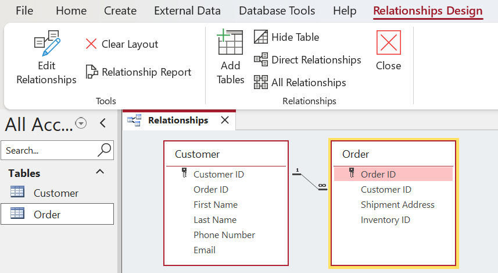Click the Clear Layout red X icon
The width and height of the screenshot is (498, 273).
click(x=91, y=44)
